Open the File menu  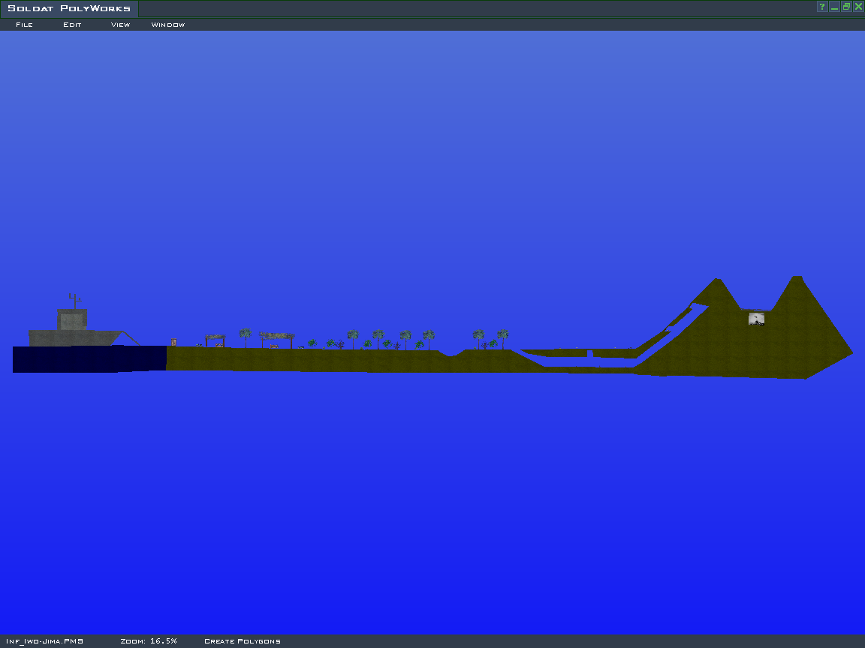click(x=24, y=25)
